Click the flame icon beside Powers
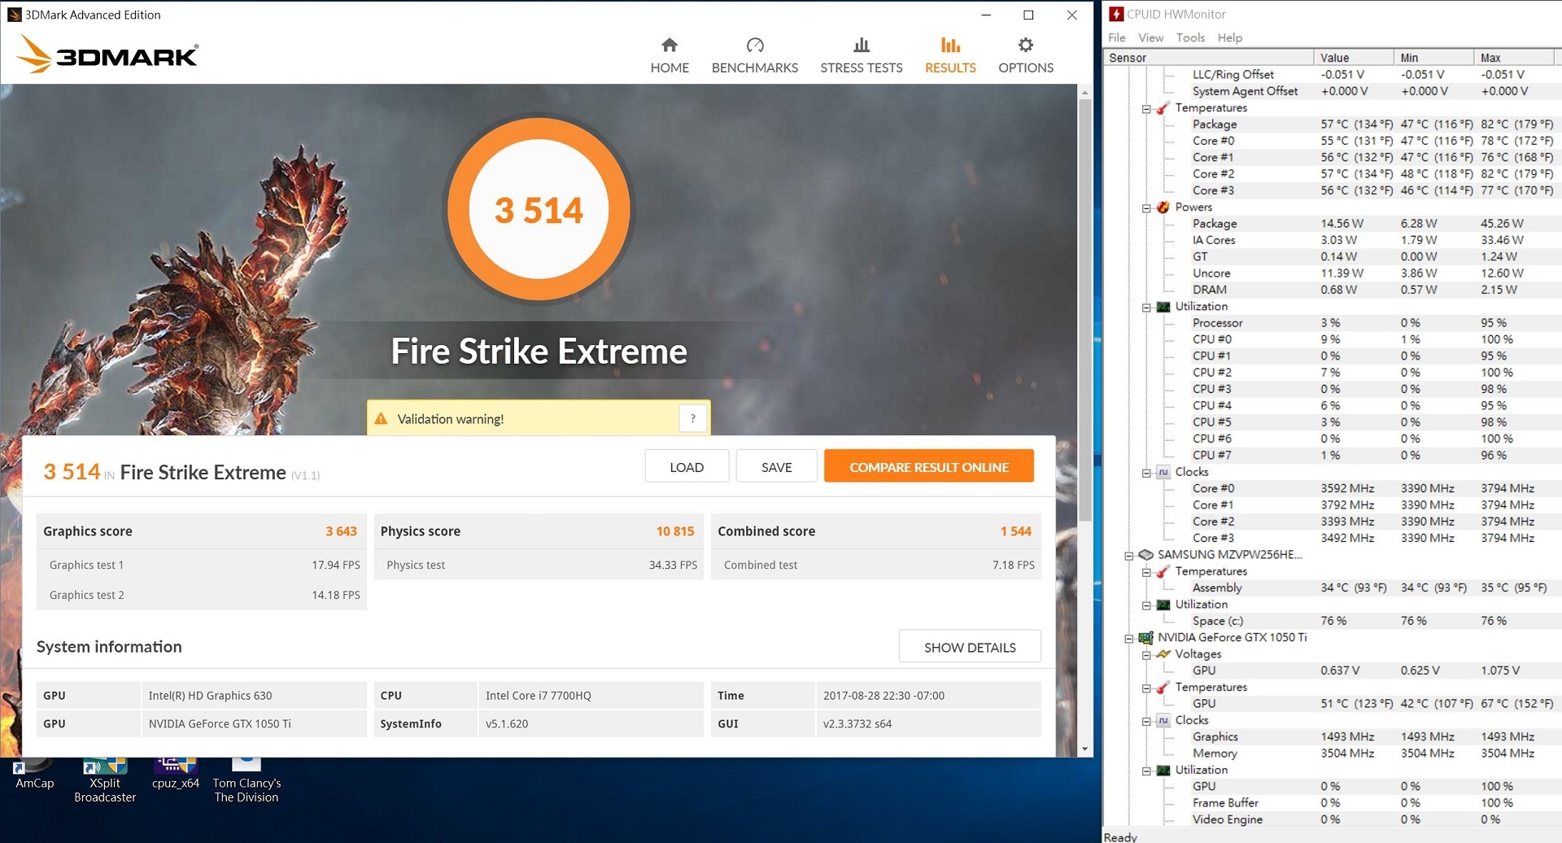Image resolution: width=1562 pixels, height=843 pixels. (1163, 207)
